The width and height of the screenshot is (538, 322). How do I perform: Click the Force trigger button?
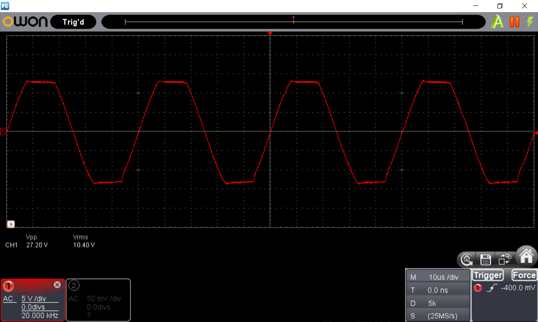[524, 275]
